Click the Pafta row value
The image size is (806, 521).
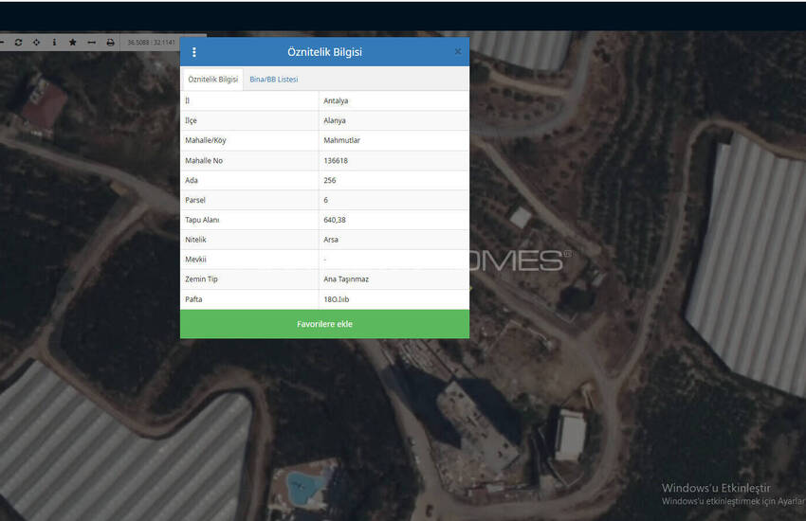pyautogui.click(x=337, y=299)
